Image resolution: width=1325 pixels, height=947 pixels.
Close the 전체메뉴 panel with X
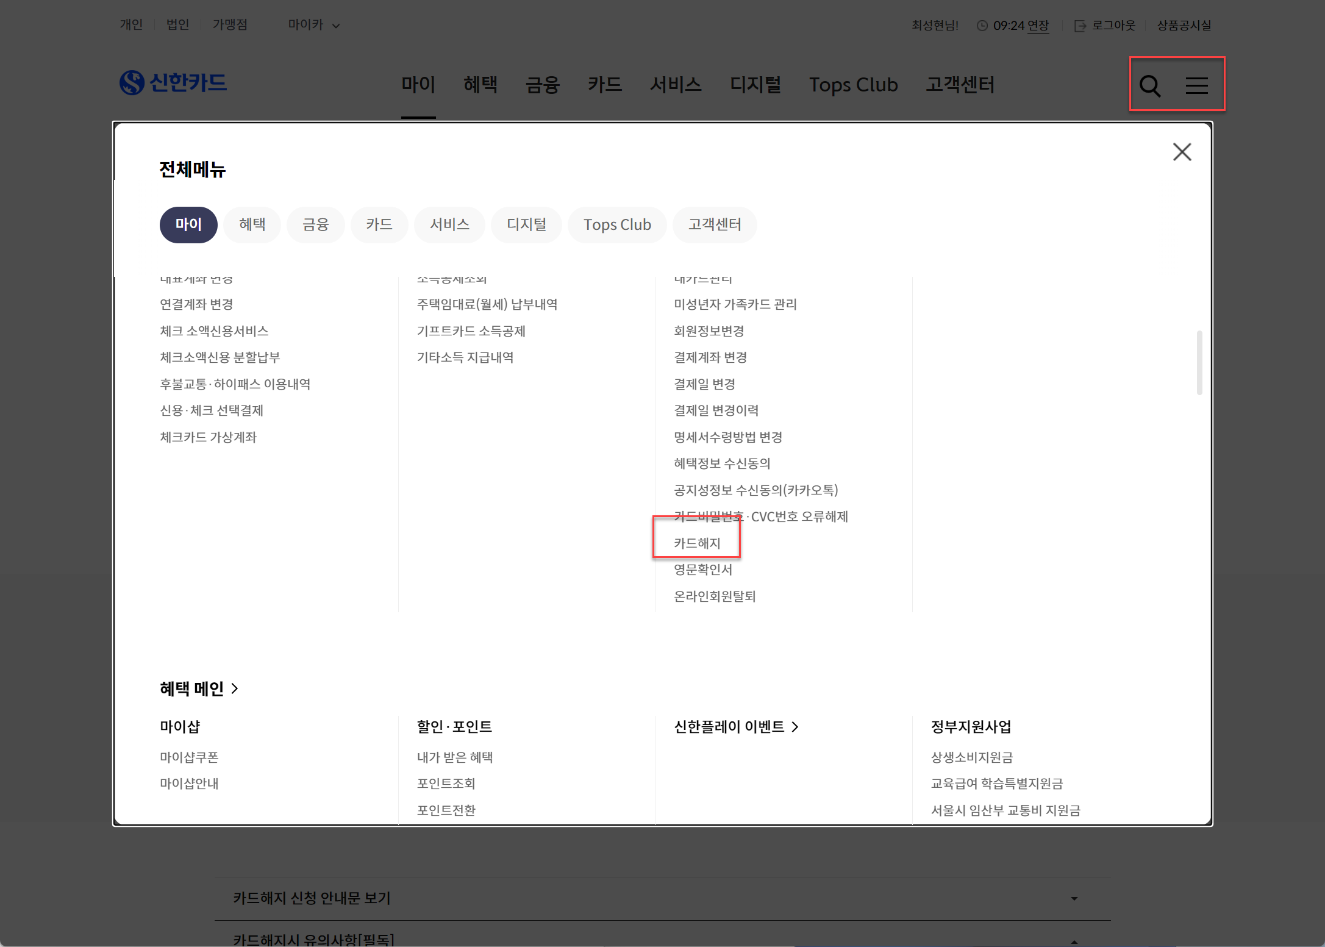coord(1182,152)
